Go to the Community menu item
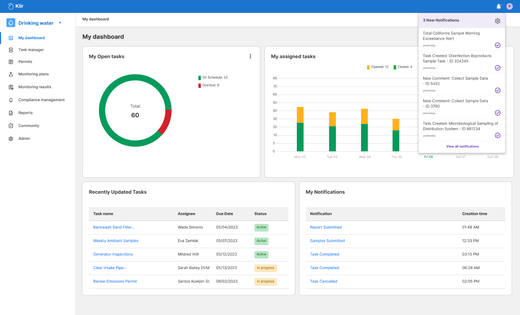 pyautogui.click(x=28, y=125)
